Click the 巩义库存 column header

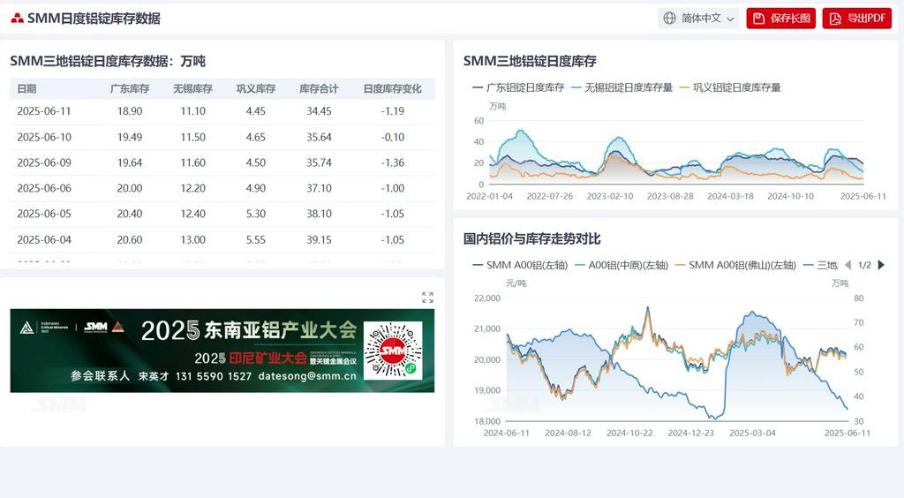[256, 89]
